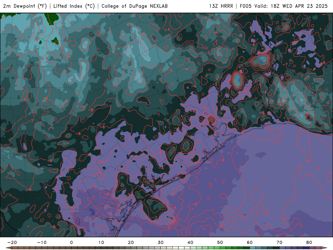Select the "13Z HRRR" model run label
Image resolution: width=333 pixels, height=250 pixels.
pos(221,6)
